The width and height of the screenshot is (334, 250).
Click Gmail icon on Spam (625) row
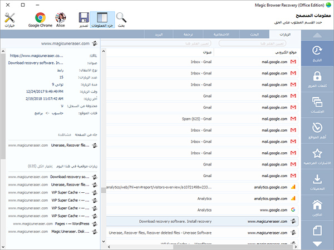[x=293, y=119]
